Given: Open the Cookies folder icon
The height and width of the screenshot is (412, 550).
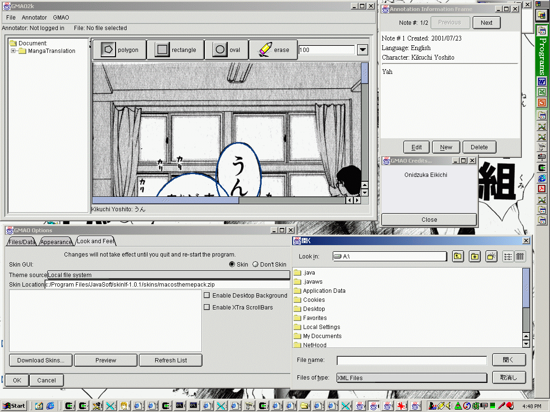Looking at the screenshot, I should (297, 300).
